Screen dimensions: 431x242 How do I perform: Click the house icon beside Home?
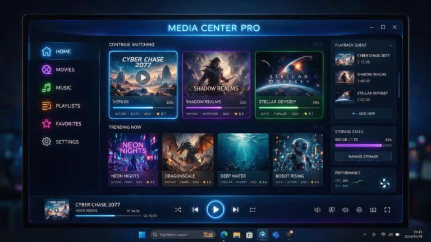click(x=47, y=52)
